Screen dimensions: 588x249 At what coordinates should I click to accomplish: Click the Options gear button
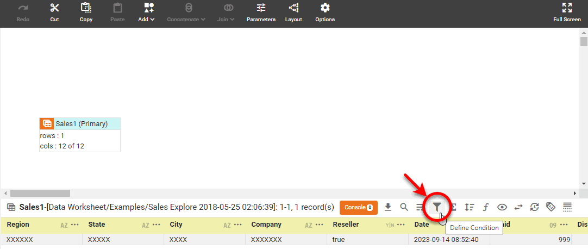(325, 12)
